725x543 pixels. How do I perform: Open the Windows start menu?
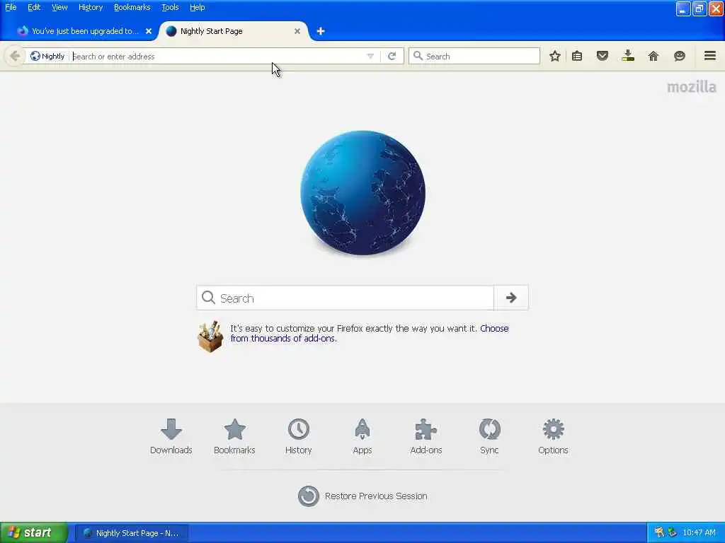pos(34,533)
